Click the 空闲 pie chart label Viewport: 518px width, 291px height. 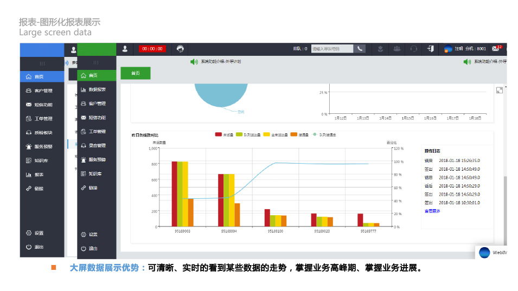pyautogui.click(x=241, y=112)
